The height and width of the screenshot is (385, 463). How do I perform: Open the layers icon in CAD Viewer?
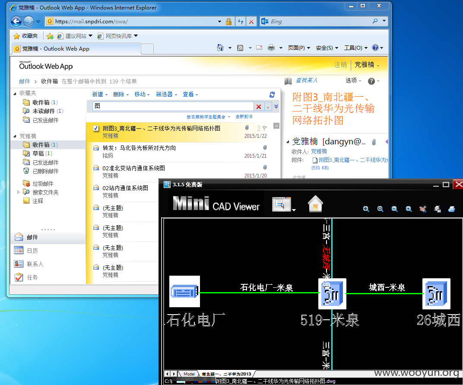(438, 209)
